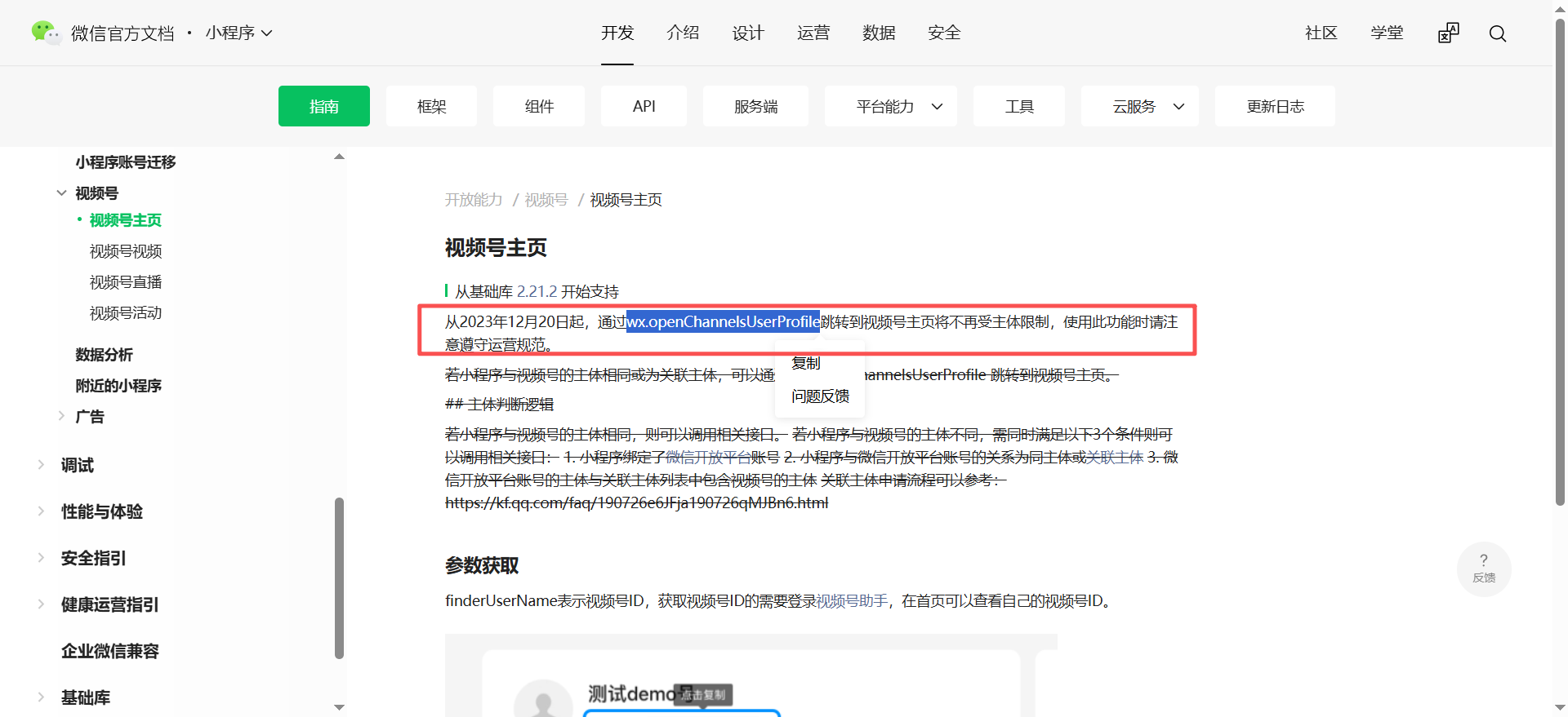Open the developer tools icon beside 学堂
Screen dimensions: 1568x717
[x=1448, y=33]
